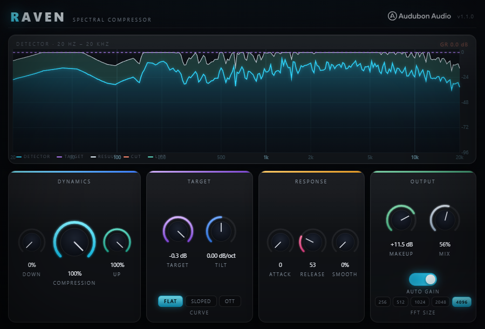Viewport: 485px width, 329px height.
Task: Click the large Compression knob
Action: 74,242
